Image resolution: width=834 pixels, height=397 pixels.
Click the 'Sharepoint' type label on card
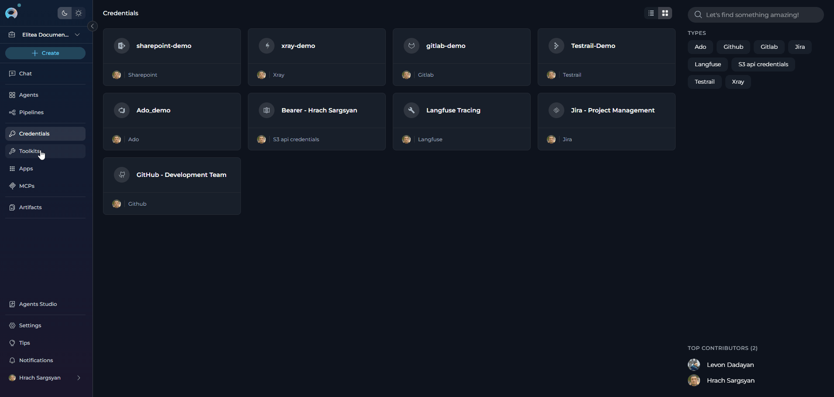click(x=143, y=75)
